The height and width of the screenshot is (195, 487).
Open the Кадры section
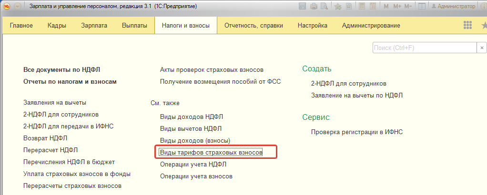coord(57,26)
